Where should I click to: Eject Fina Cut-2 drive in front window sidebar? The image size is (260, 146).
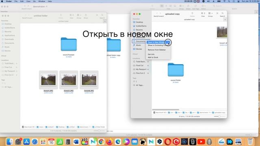148,73
